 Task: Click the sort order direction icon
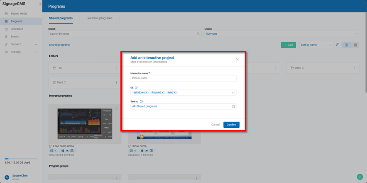[337, 45]
